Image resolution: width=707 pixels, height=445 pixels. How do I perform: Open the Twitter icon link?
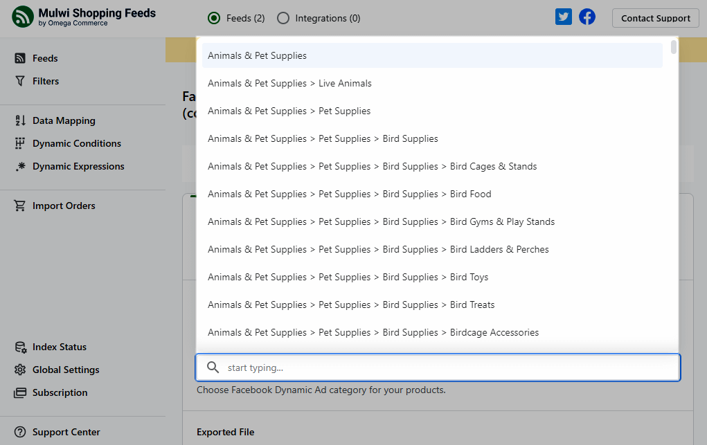pyautogui.click(x=564, y=17)
